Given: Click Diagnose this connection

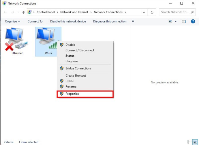Looking at the screenshot, I should [110, 21].
